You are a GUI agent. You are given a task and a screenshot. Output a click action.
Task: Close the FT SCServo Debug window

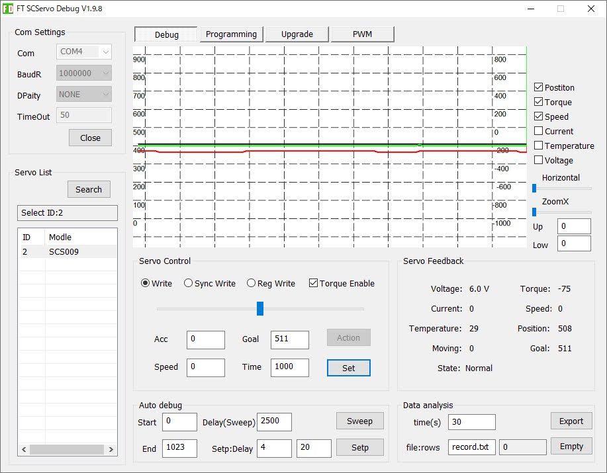click(x=590, y=9)
